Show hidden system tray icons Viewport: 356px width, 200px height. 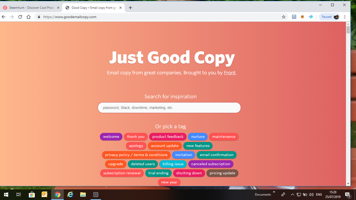point(292,194)
